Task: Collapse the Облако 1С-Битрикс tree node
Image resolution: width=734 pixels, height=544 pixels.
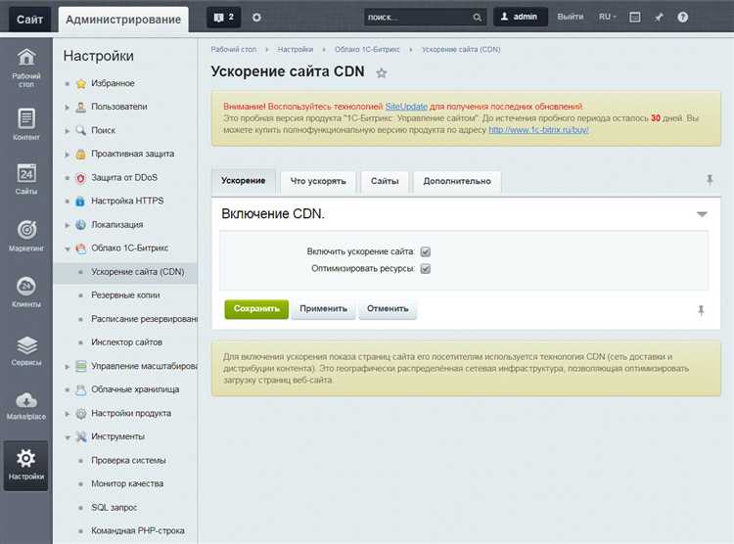Action: click(x=67, y=249)
